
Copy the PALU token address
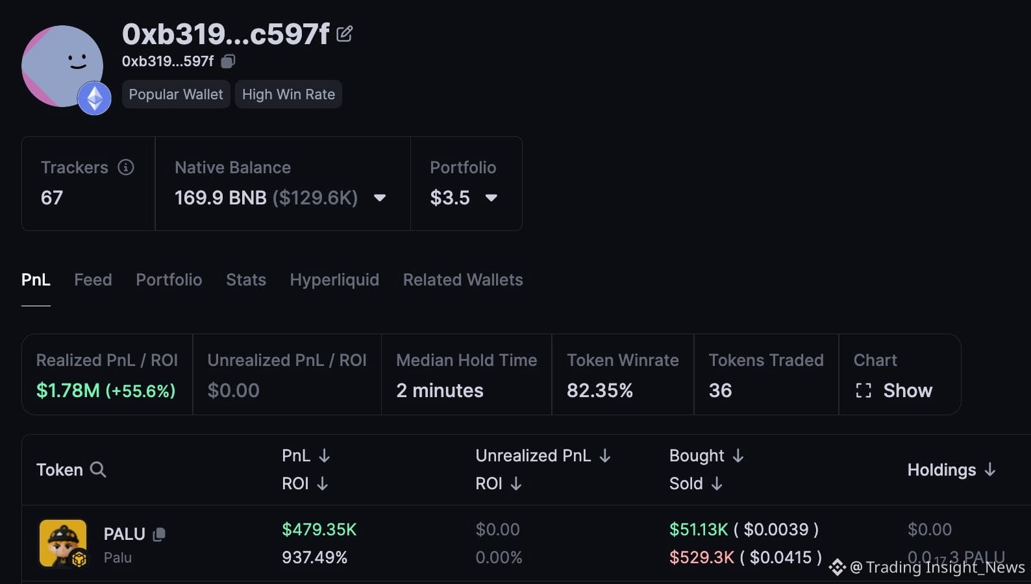pos(159,534)
